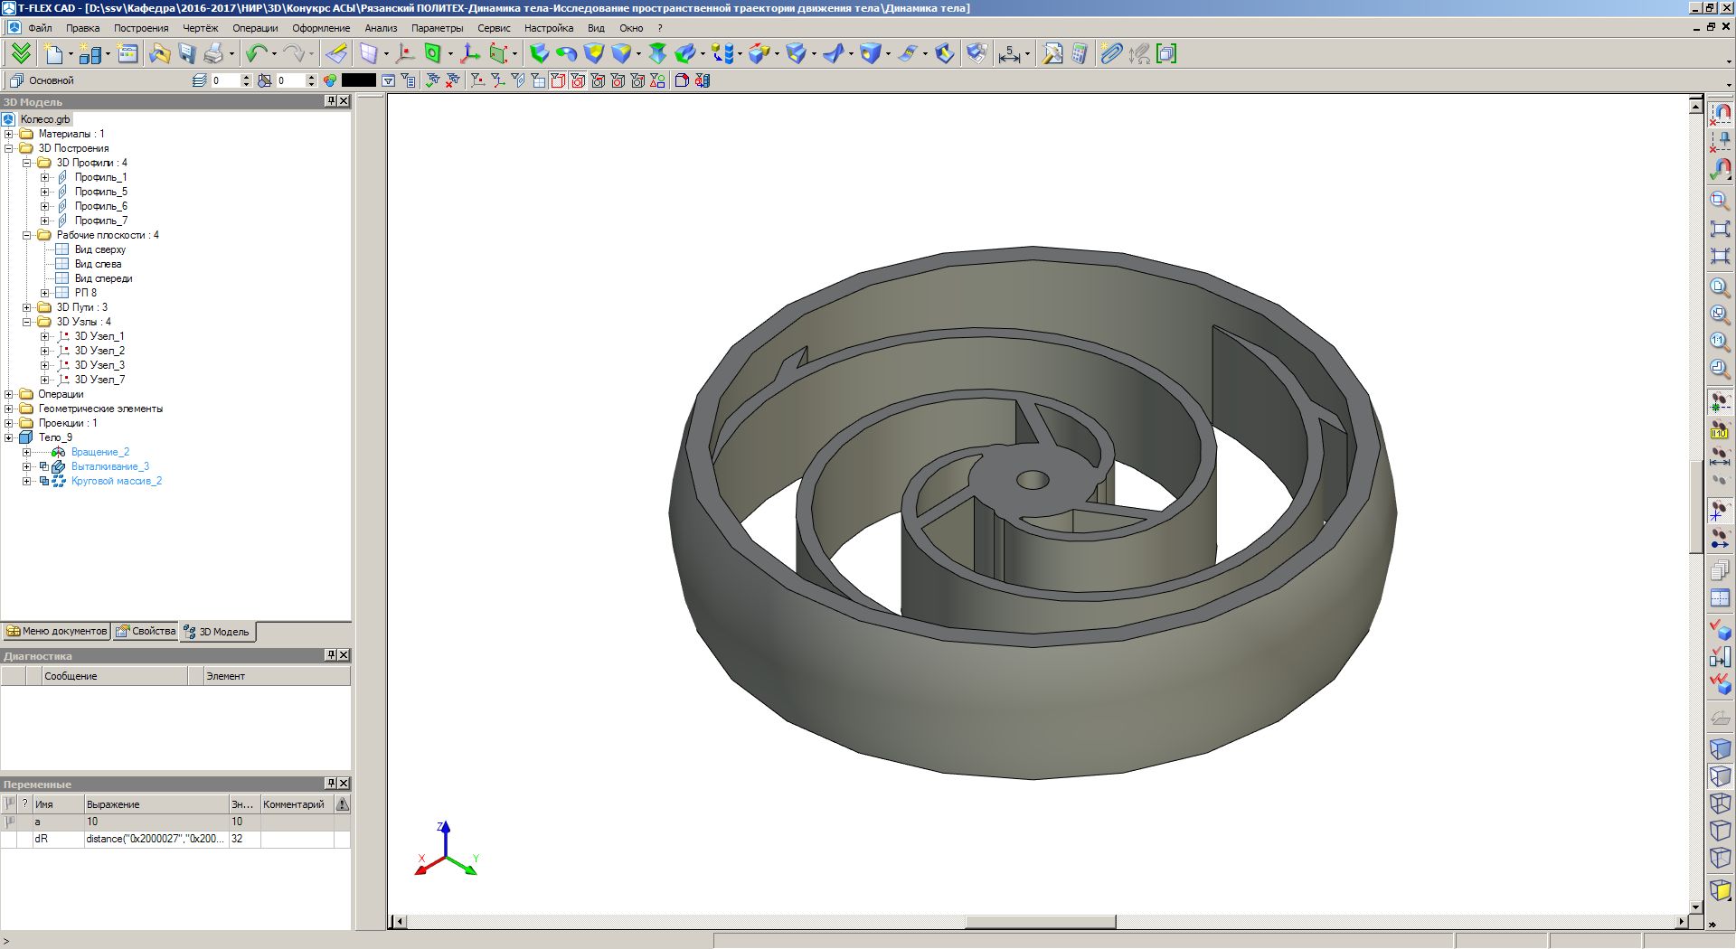Expand the Вращение_2 tree node
The image size is (1736, 949).
pos(27,452)
